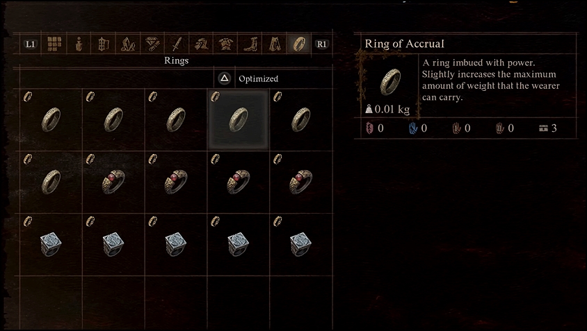Viewport: 587px width, 331px height.
Task: Open the boot leg armor category
Action: click(x=250, y=44)
